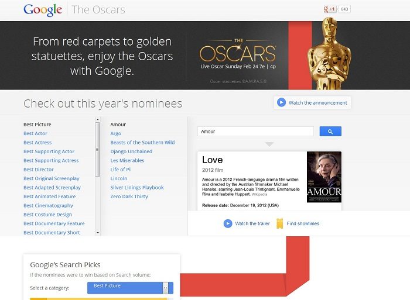Screen dimensions: 410x300
Task: Click the category list scroll-down arrow
Action: point(97,233)
